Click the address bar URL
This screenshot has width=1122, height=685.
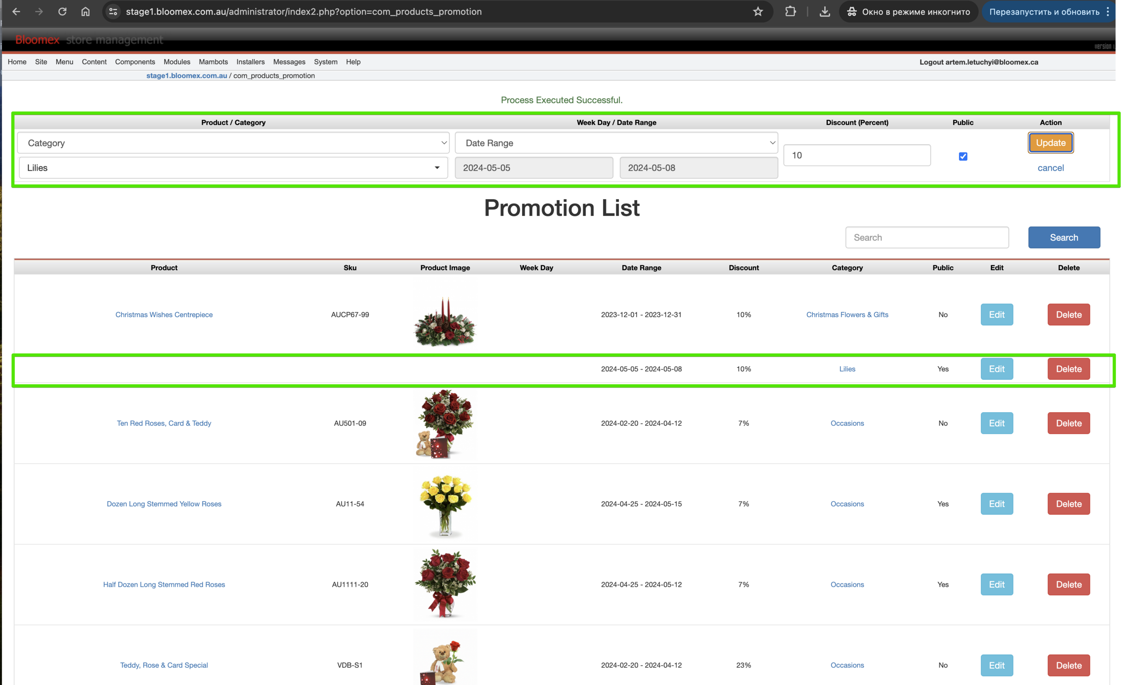[x=304, y=12]
